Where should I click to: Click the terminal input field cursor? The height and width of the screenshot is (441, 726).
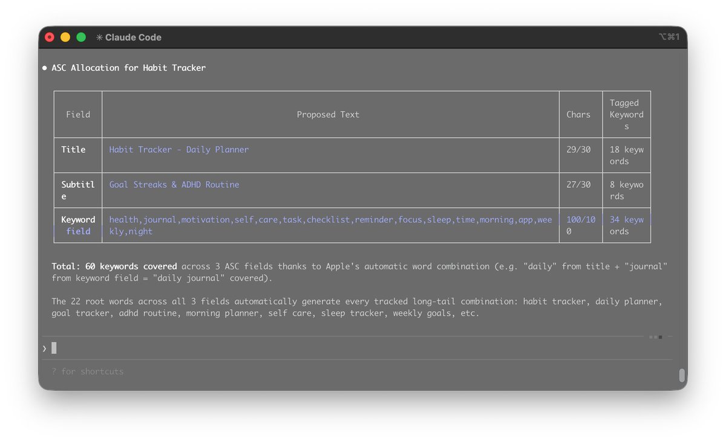(54, 348)
